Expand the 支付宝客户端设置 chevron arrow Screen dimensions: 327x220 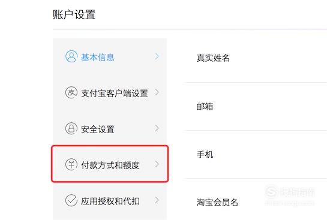click(157, 92)
